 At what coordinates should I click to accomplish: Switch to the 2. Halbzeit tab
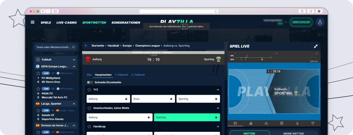pos(138,75)
